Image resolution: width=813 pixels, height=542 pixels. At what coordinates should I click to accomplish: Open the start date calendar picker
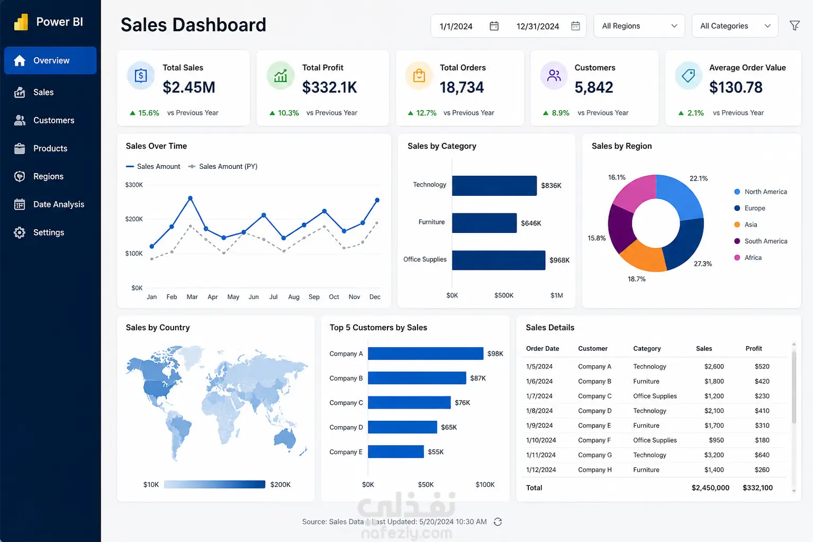(x=494, y=26)
